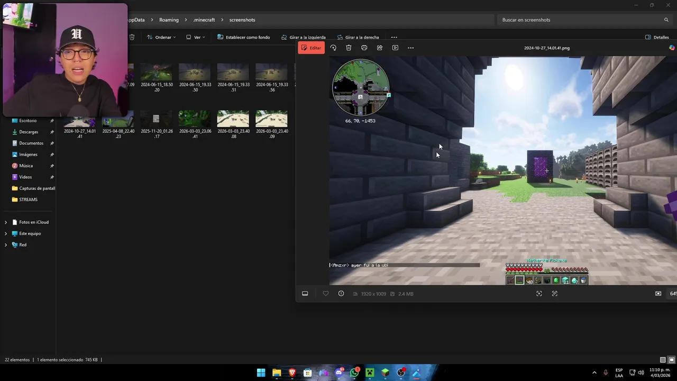The image size is (677, 381).
Task: Click the Editar button in Photos viewer
Action: click(x=312, y=48)
